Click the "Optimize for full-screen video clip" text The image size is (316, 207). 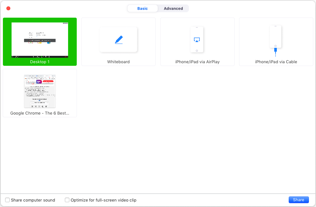tap(103, 200)
